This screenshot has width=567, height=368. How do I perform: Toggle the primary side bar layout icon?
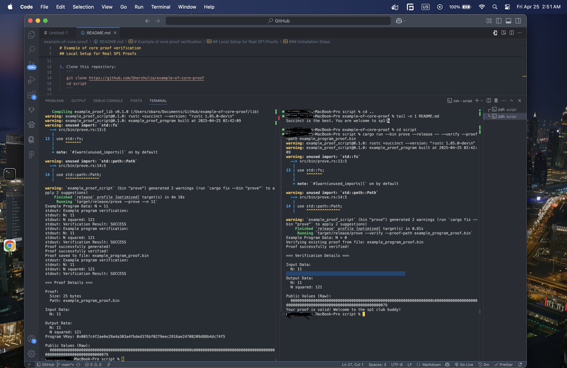498,21
